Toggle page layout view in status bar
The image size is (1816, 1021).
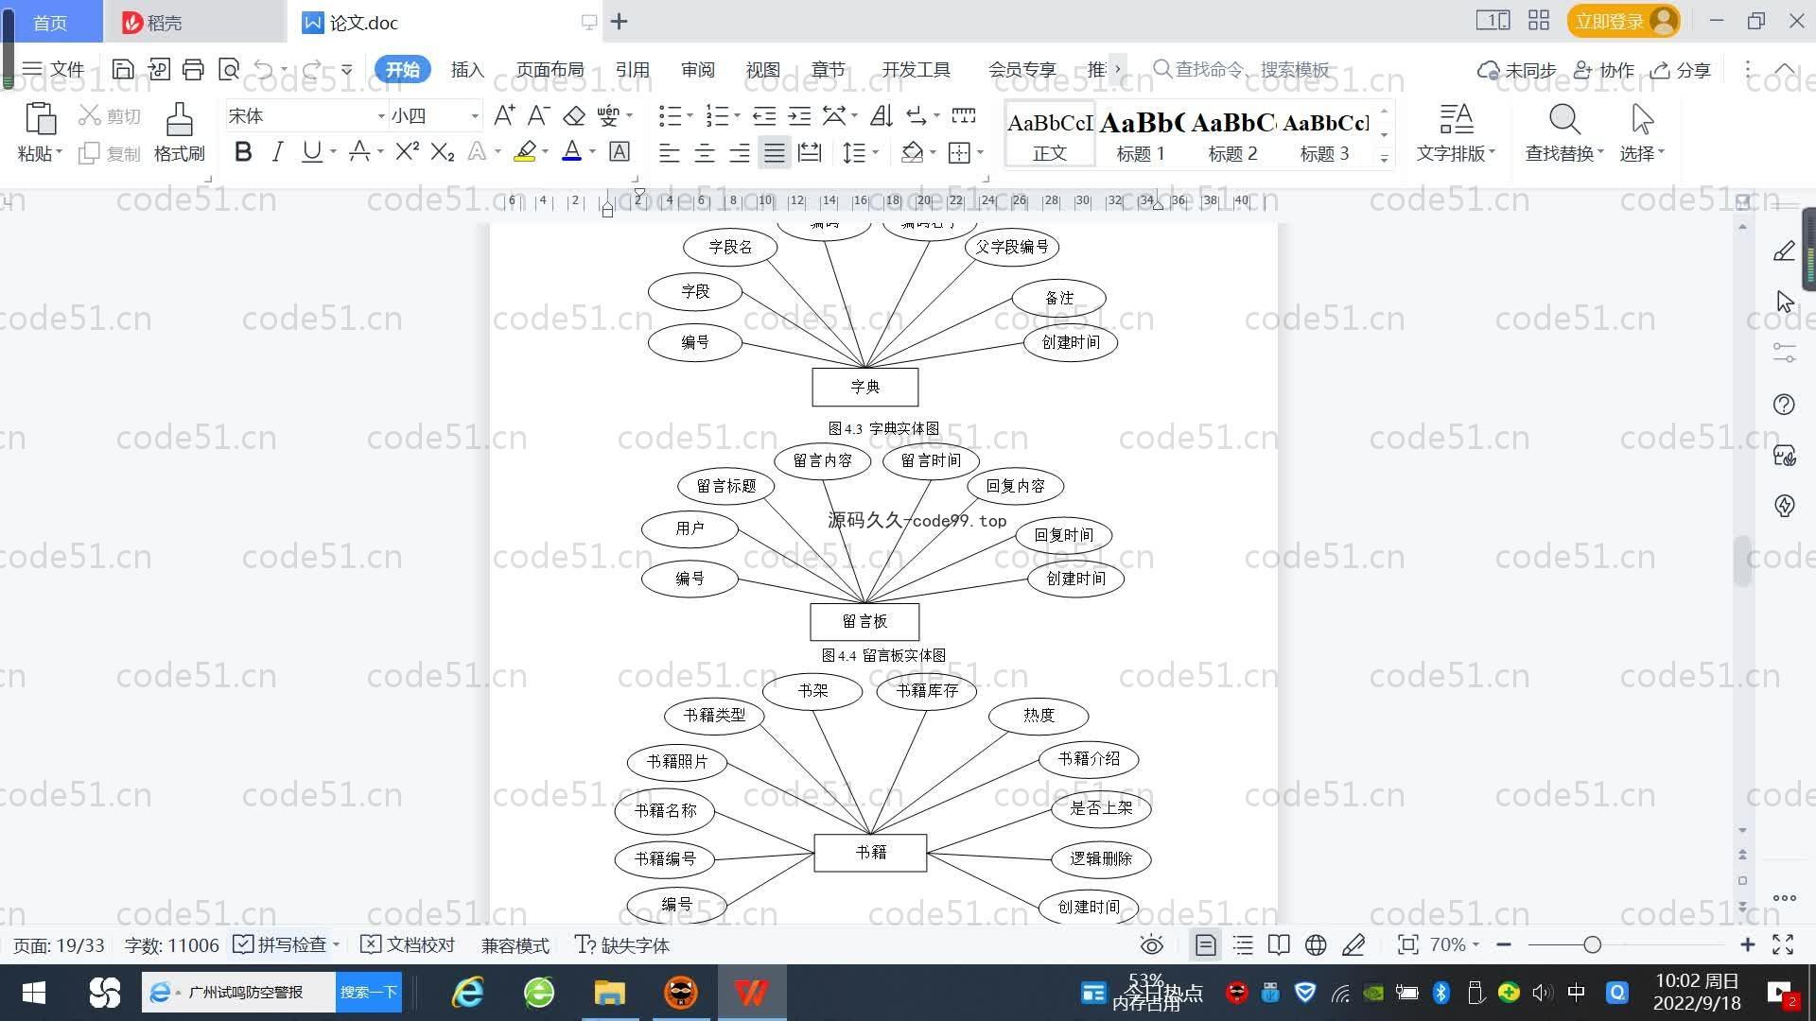[1206, 944]
